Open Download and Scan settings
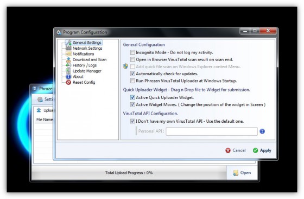304x199 pixels. tap(90, 59)
